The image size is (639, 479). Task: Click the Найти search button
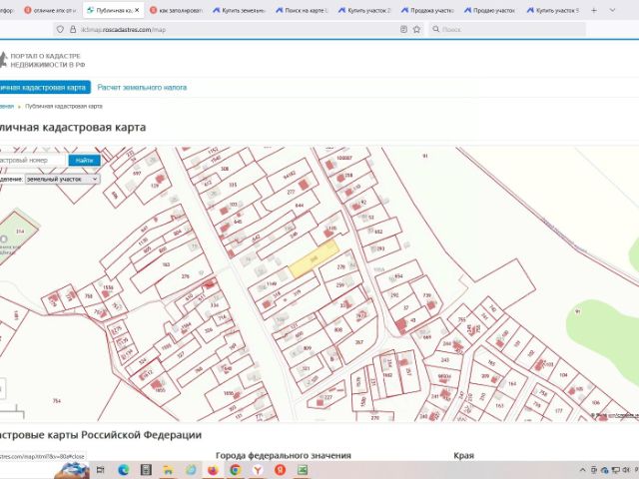[84, 160]
